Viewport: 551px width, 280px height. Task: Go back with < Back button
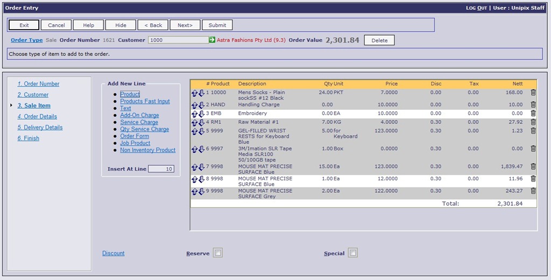[x=153, y=25]
